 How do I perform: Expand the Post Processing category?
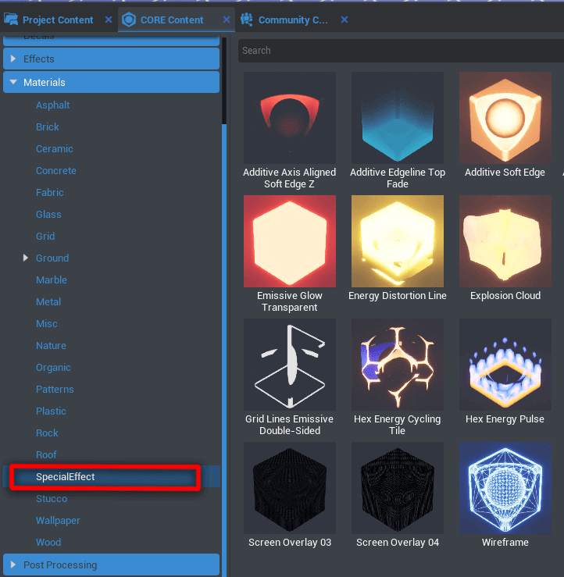13,565
